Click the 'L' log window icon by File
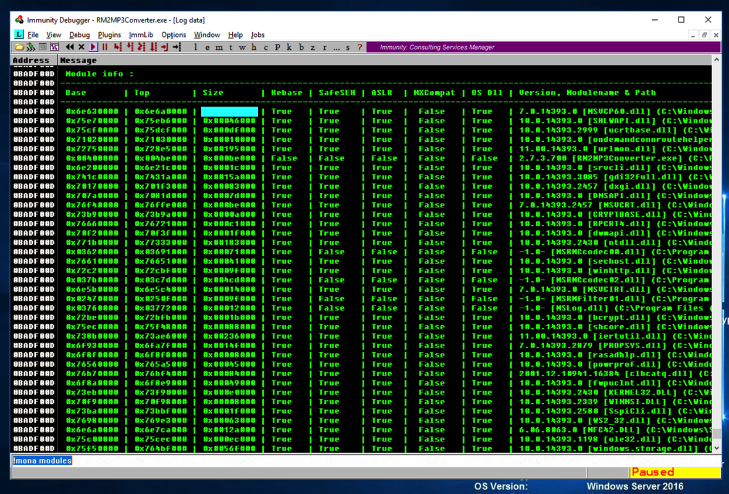 click(x=19, y=35)
